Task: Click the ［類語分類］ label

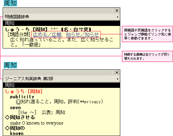Action: tap(19, 35)
